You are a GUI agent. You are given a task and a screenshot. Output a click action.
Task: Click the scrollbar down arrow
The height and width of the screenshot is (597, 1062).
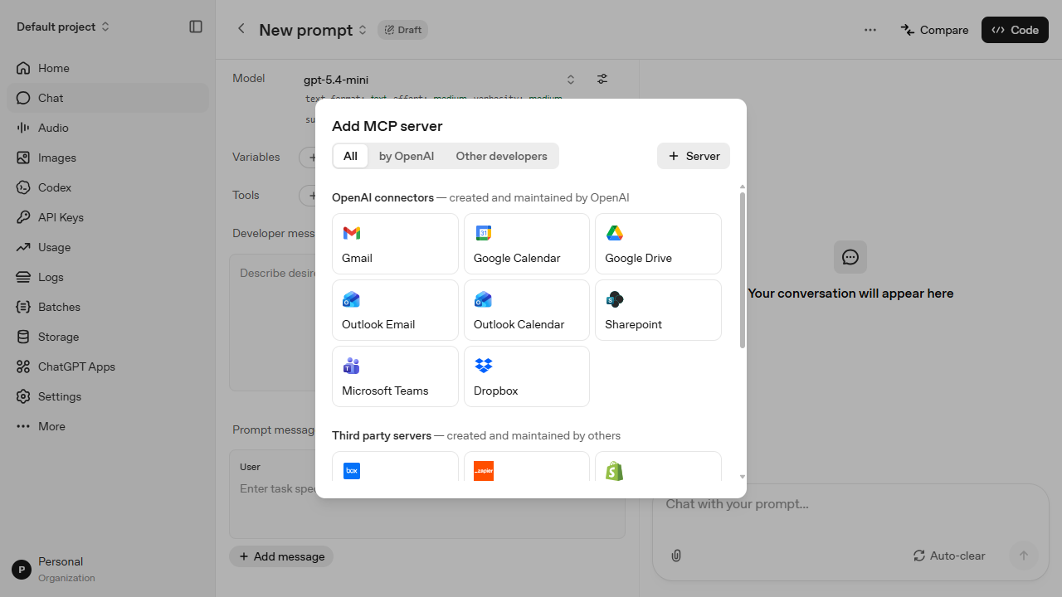(743, 478)
